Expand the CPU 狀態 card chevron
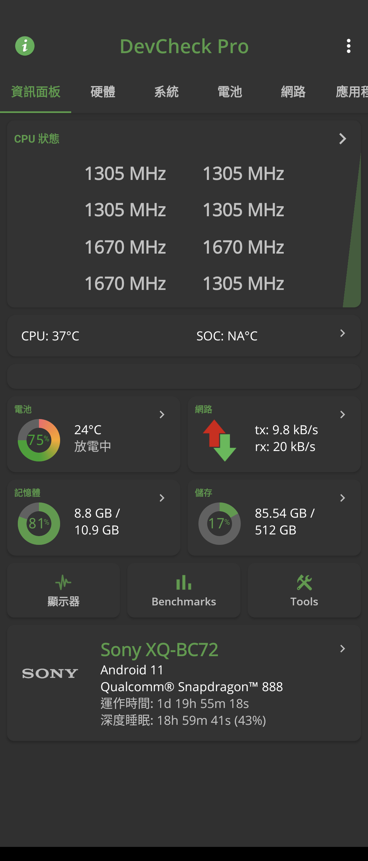Viewport: 368px width, 861px height. [x=342, y=139]
